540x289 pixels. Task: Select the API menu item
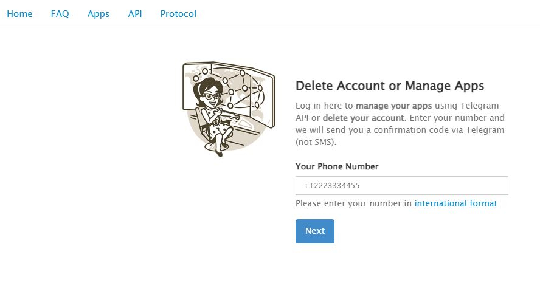coord(135,13)
